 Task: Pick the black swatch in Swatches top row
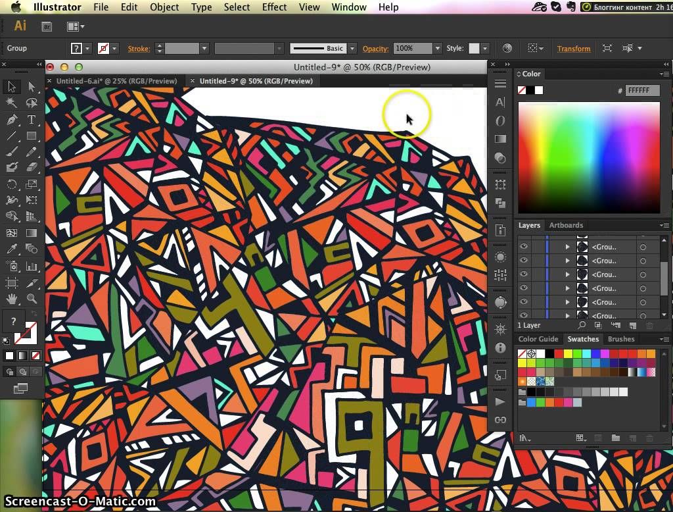[549, 354]
